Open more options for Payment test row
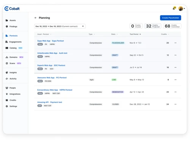The image size is (190, 142). point(176,104)
